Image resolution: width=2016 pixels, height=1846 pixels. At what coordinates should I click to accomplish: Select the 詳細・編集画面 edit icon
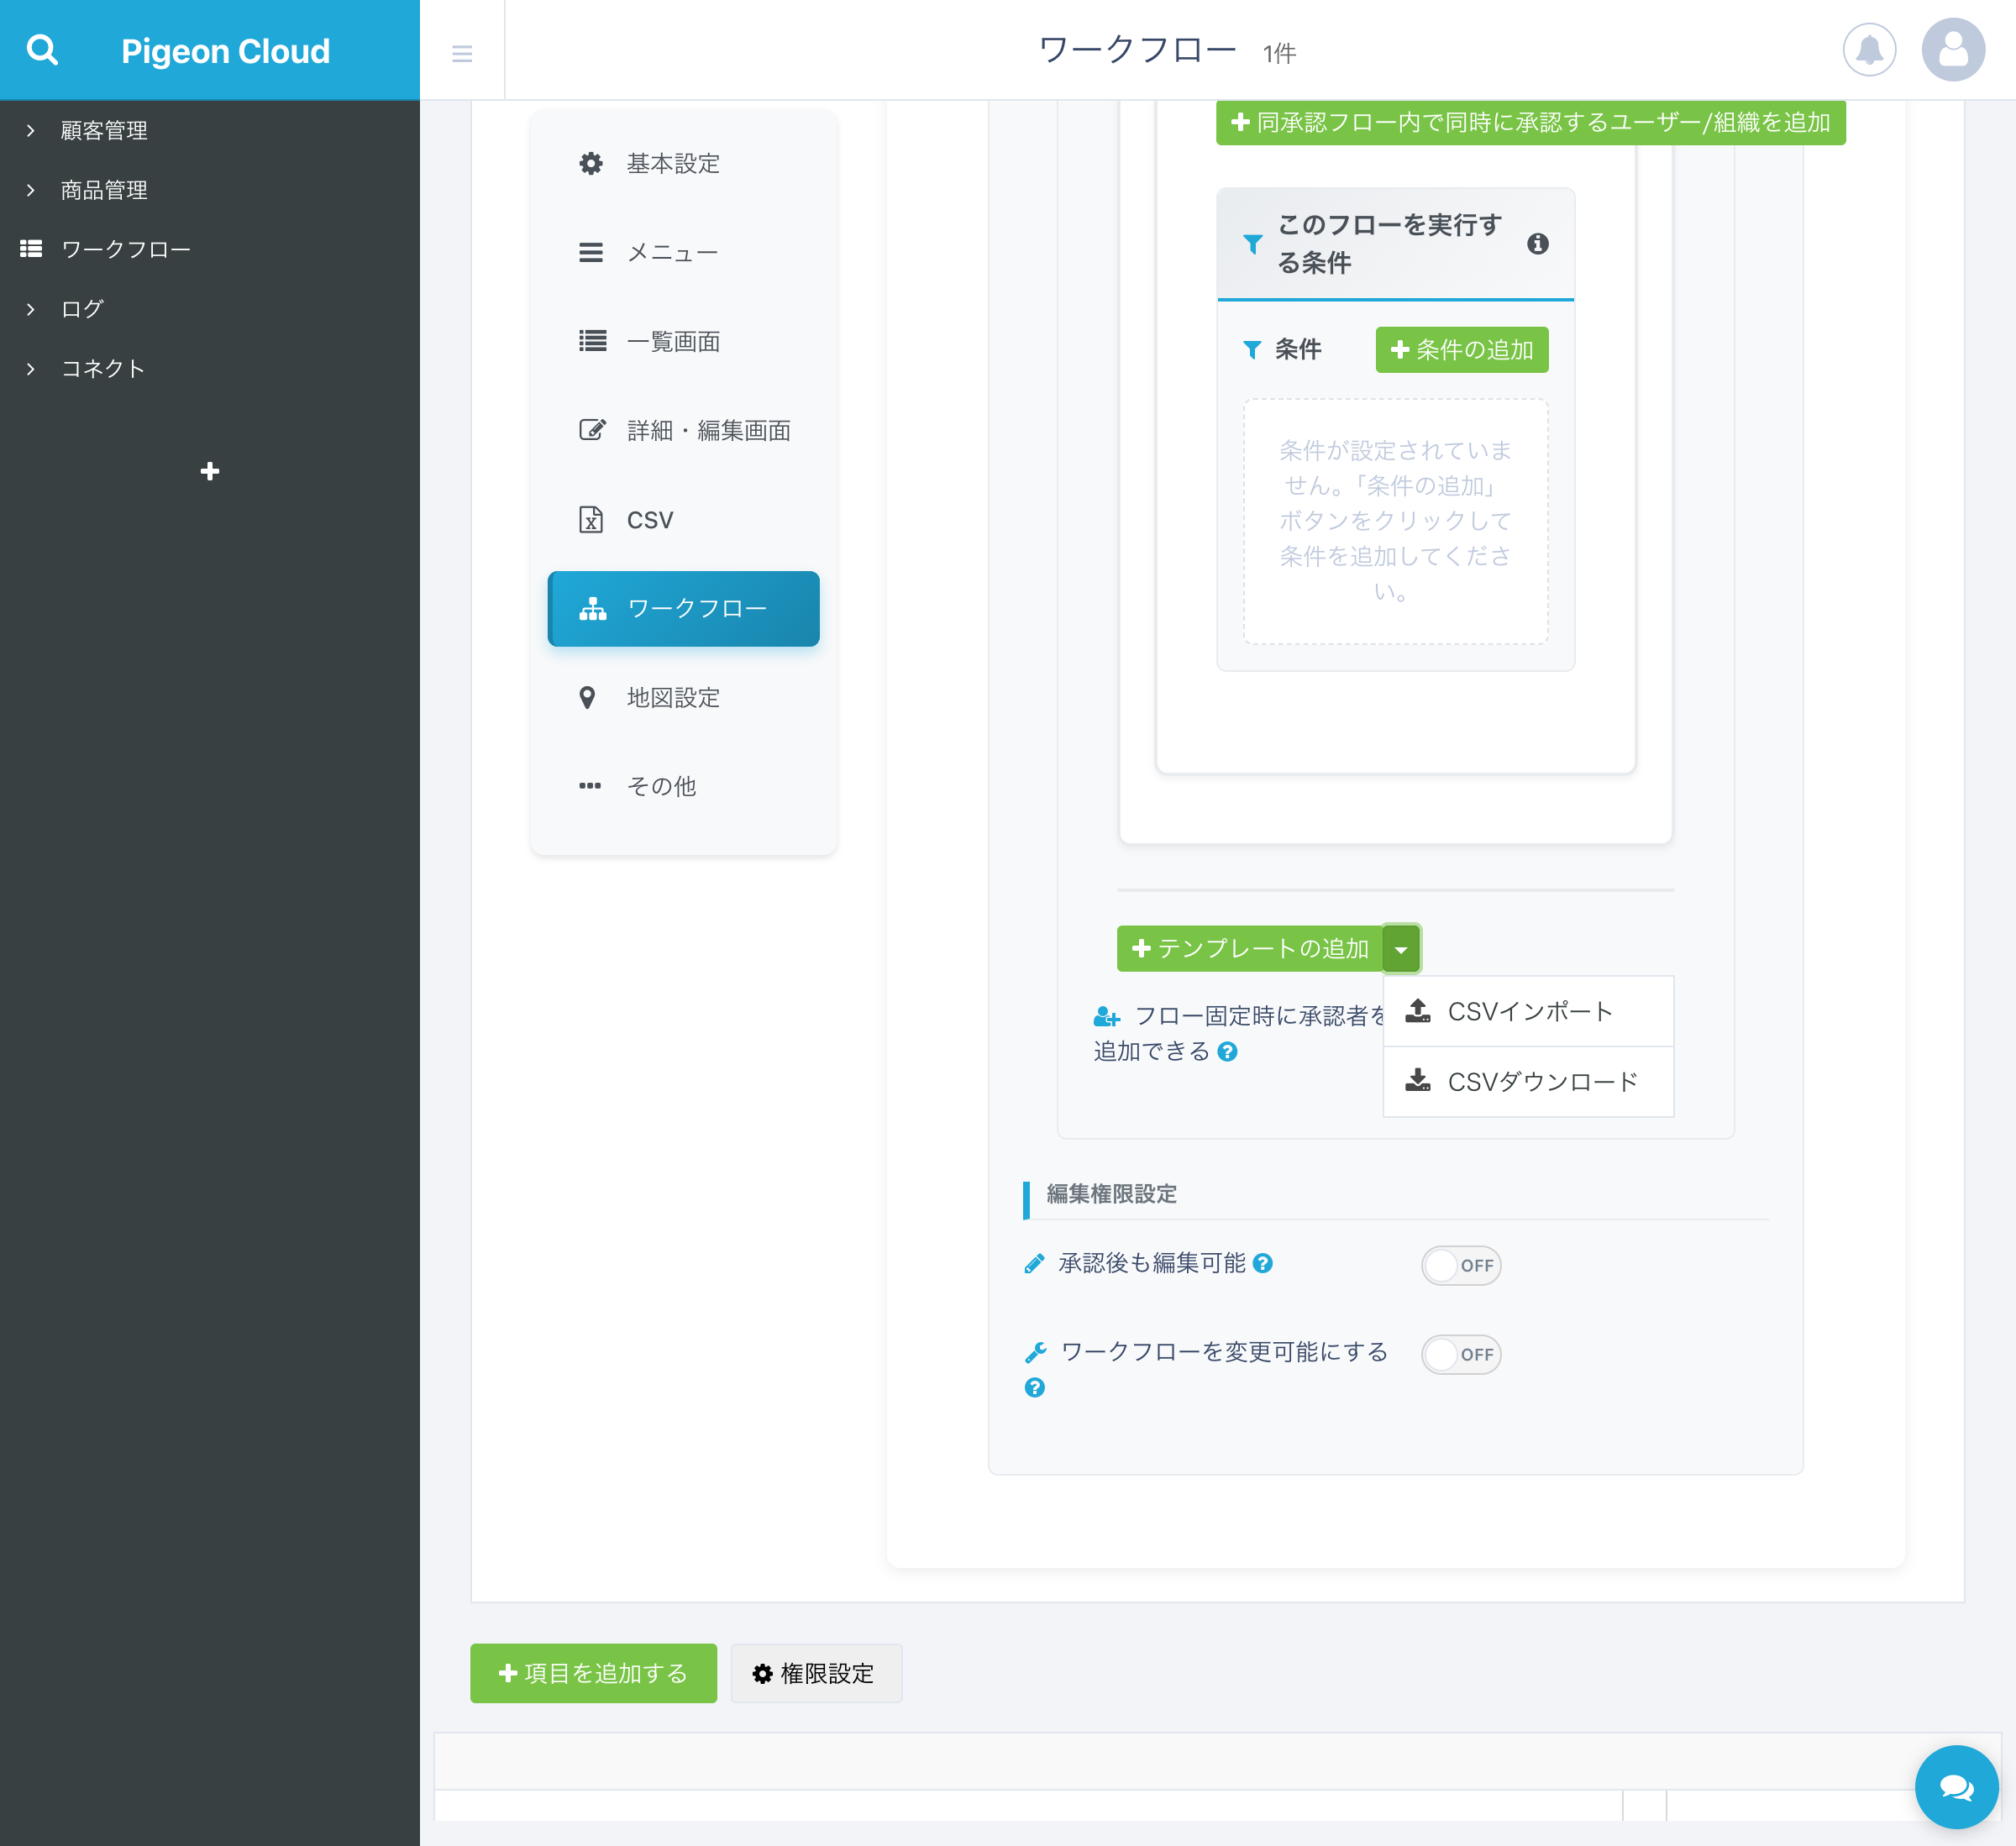click(x=592, y=430)
